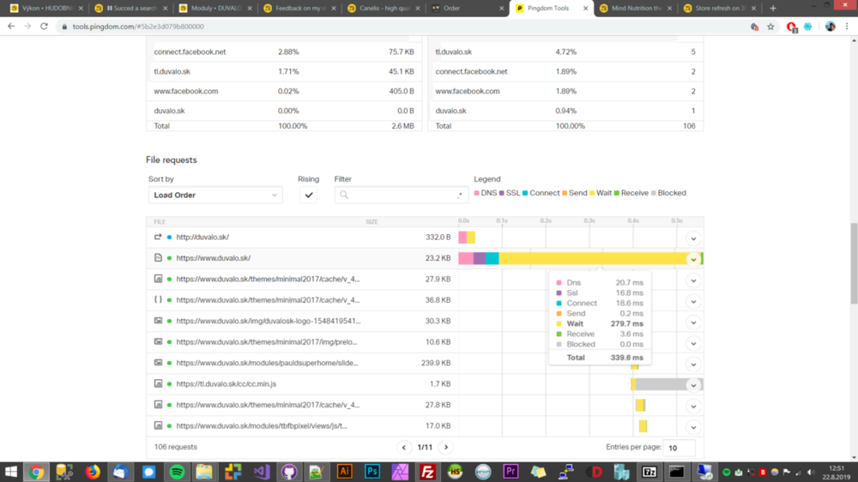
Task: Click the Filter search input field
Action: tap(402, 196)
